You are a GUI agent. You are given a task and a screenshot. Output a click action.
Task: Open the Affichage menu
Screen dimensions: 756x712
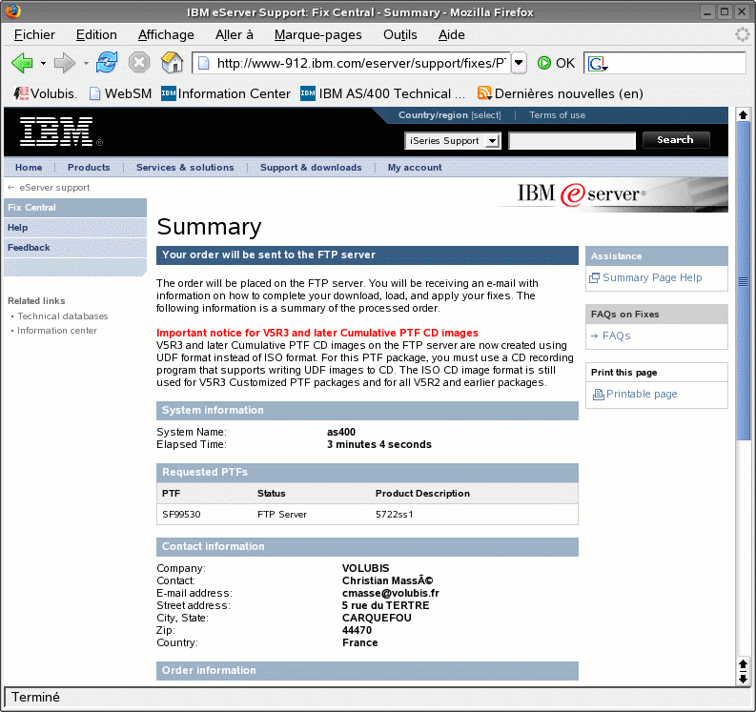tap(166, 34)
